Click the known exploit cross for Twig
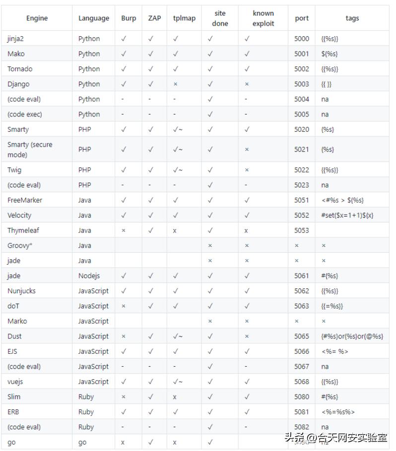 [247, 170]
